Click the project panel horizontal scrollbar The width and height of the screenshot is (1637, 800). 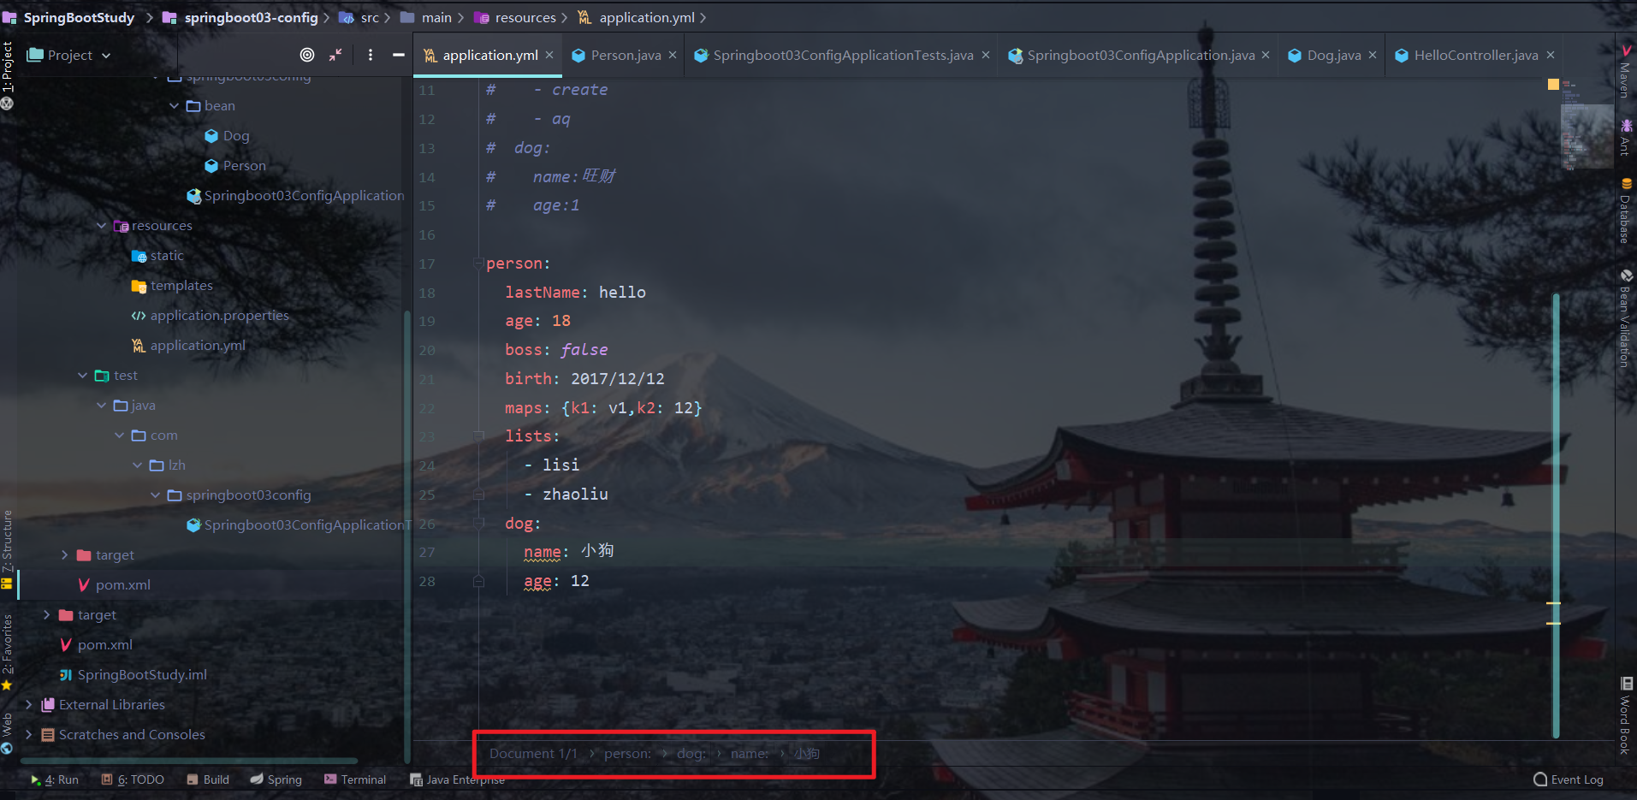coord(189,760)
